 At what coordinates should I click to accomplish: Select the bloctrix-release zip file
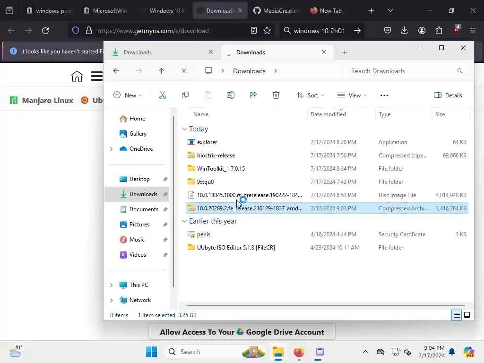(x=327, y=156)
